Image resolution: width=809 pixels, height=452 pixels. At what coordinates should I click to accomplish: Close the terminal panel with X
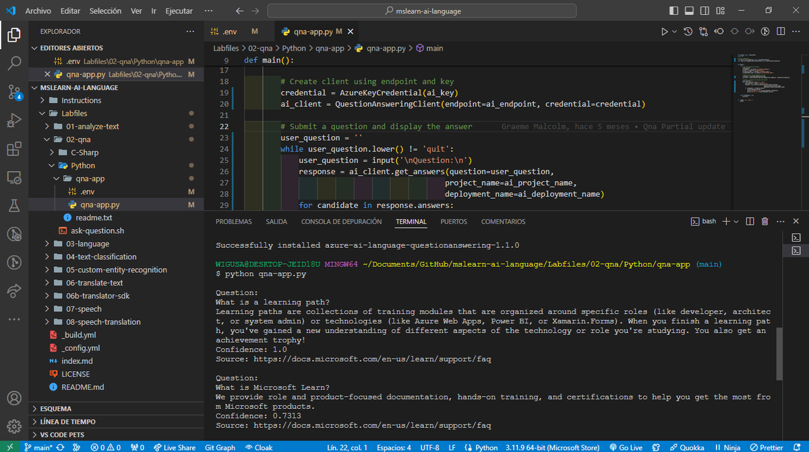(x=796, y=221)
